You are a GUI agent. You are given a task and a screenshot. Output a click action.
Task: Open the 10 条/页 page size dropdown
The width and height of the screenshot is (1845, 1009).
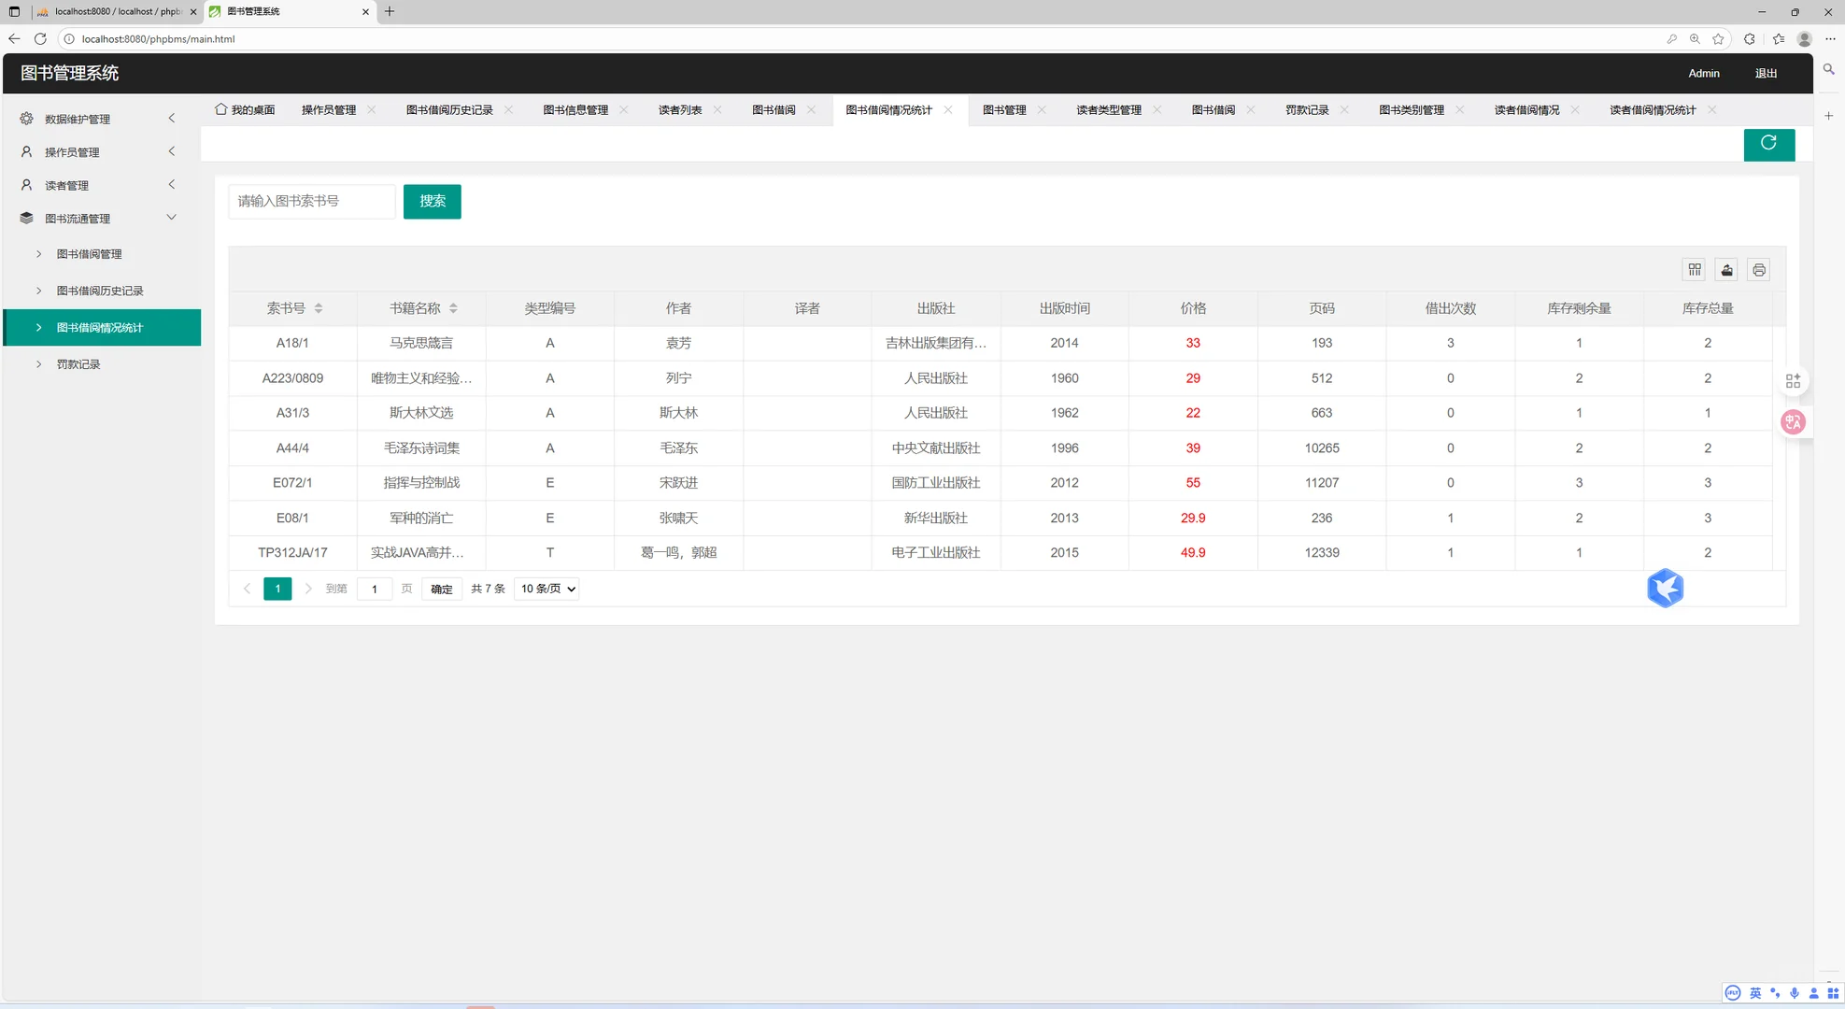click(x=546, y=589)
